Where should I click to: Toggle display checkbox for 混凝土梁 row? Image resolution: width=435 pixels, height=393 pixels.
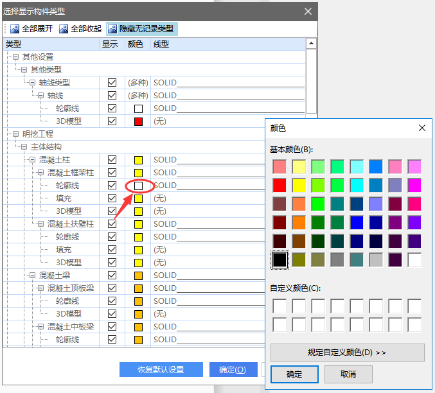click(x=112, y=275)
